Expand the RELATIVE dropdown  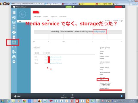click(x=109, y=21)
